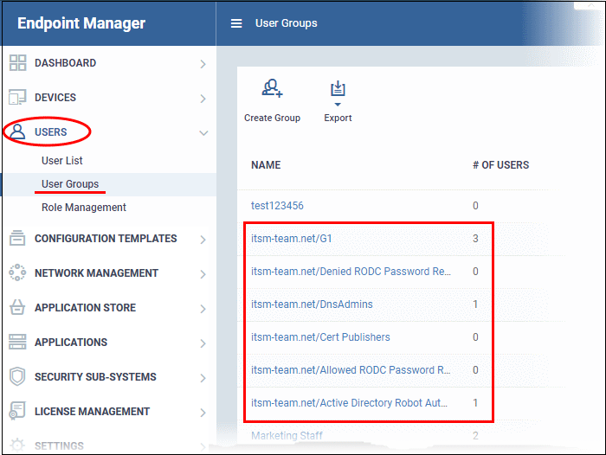The width and height of the screenshot is (606, 455).
Task: Open Role Management submenu item
Action: point(84,208)
